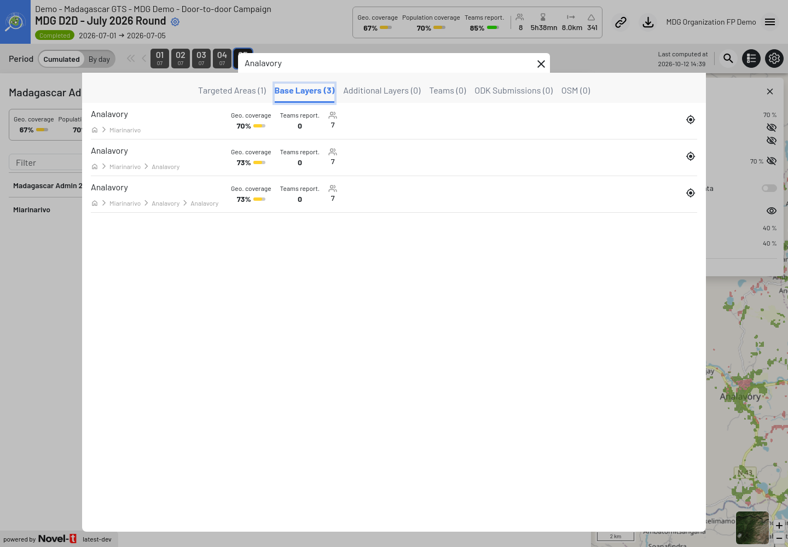The width and height of the screenshot is (788, 547).
Task: Select Miarinarivo in left sidebar list
Action: (x=32, y=210)
